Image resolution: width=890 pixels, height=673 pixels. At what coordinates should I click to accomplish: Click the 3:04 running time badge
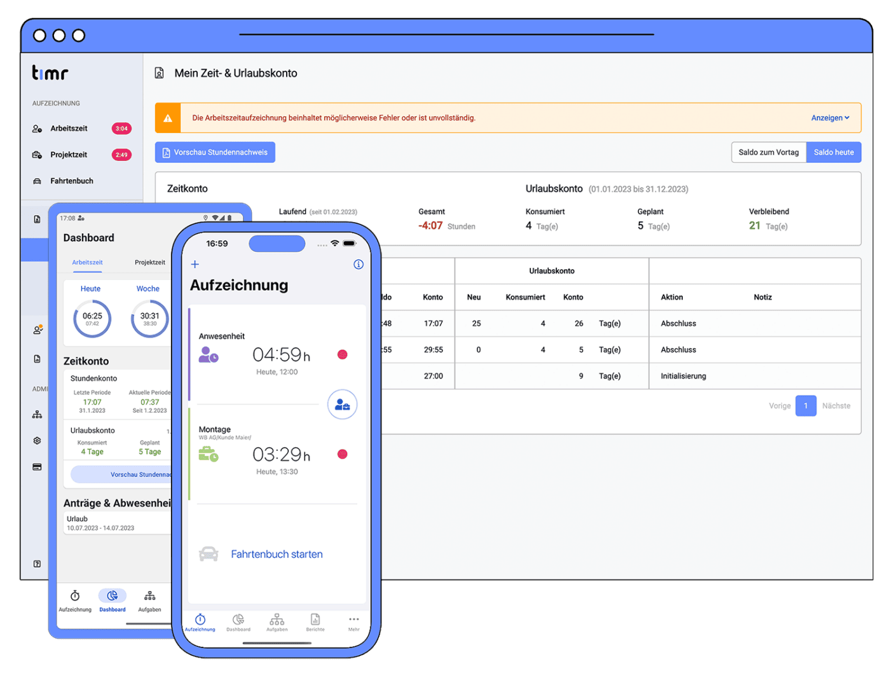pyautogui.click(x=121, y=128)
